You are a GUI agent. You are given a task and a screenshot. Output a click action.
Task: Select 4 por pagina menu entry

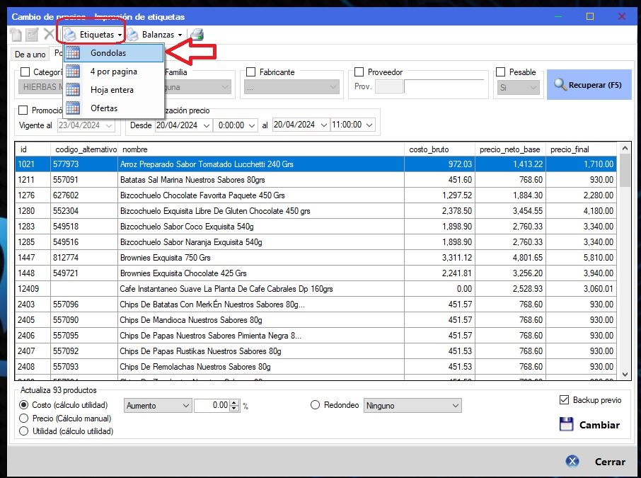(x=114, y=72)
